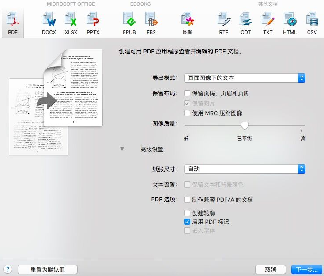The height and width of the screenshot is (276, 324).
Task: Select the PPTX PowerPoint format icon
Action: click(93, 23)
